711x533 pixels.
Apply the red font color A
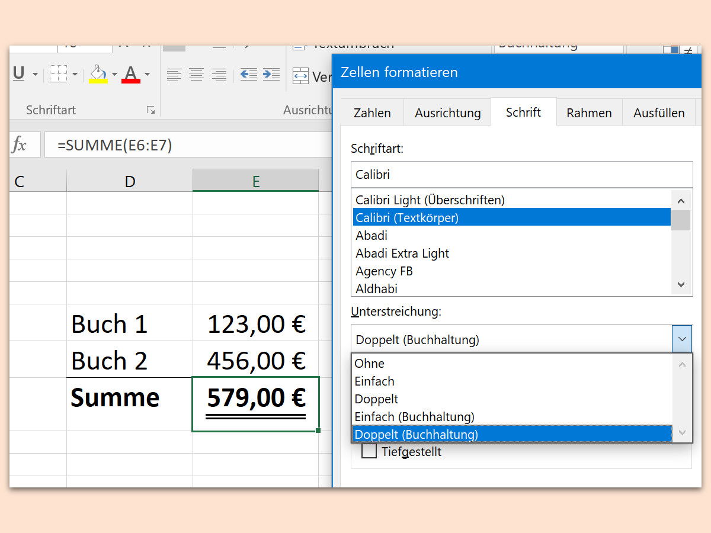(130, 74)
